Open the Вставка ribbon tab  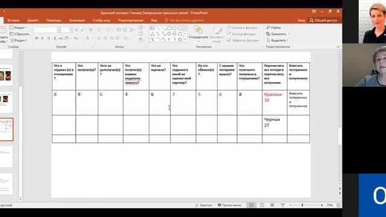coord(13,20)
